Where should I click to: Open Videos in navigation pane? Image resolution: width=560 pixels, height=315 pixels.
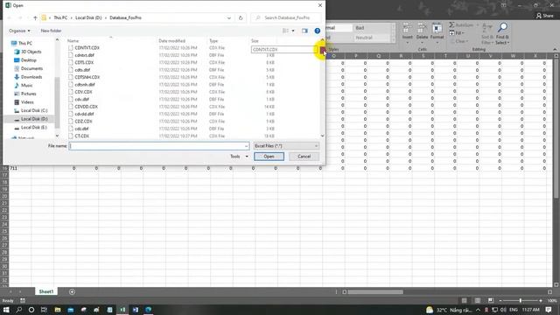(x=27, y=102)
